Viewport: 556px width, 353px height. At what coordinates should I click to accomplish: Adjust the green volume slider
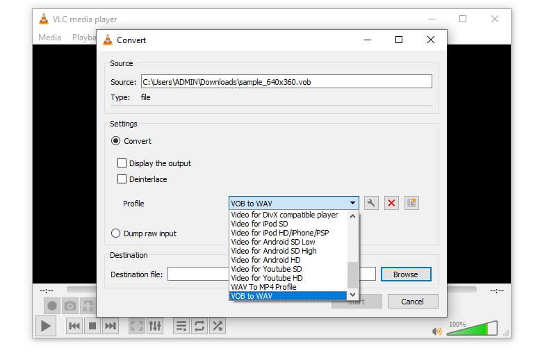pos(471,329)
